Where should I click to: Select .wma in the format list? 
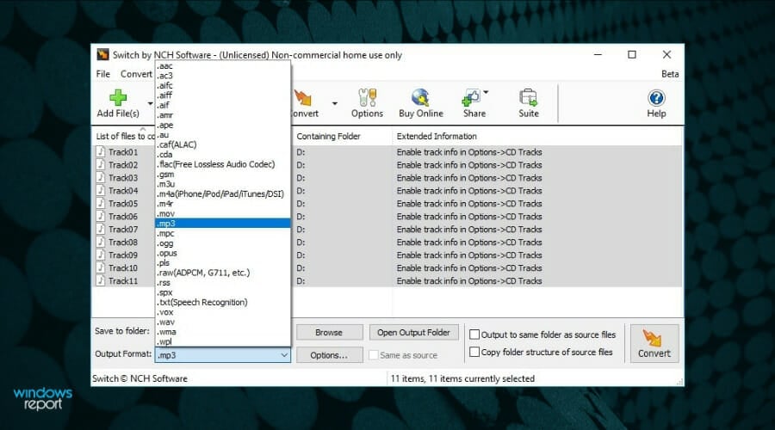tap(223, 332)
